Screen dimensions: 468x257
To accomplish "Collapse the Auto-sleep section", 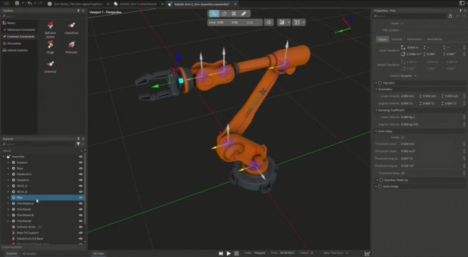I will pyautogui.click(x=376, y=132).
